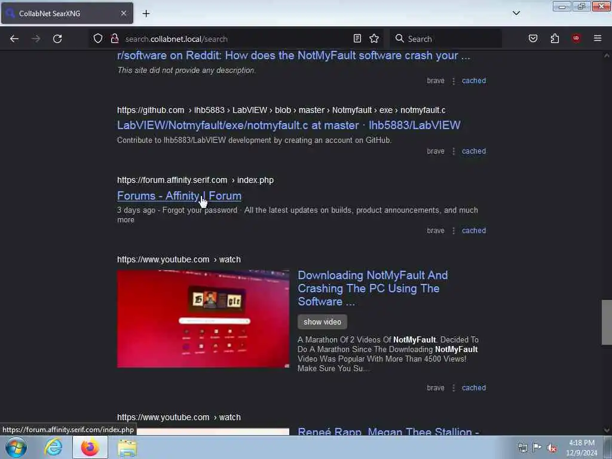Screen dimensions: 612x459
Task: Open the Extensions puzzle icon
Action: [x=555, y=38]
